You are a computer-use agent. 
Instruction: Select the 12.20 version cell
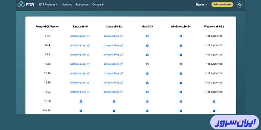(x=48, y=82)
